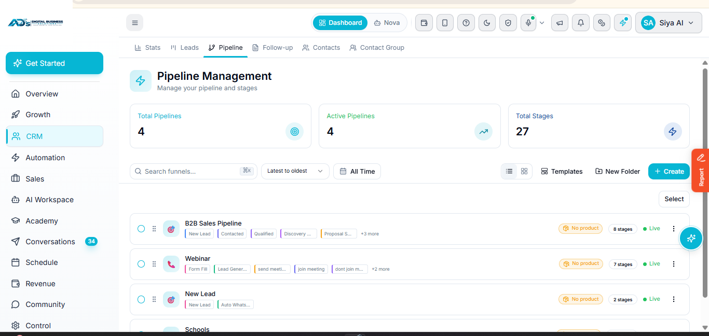The width and height of the screenshot is (709, 336).
Task: Open Templates
Action: 562,171
